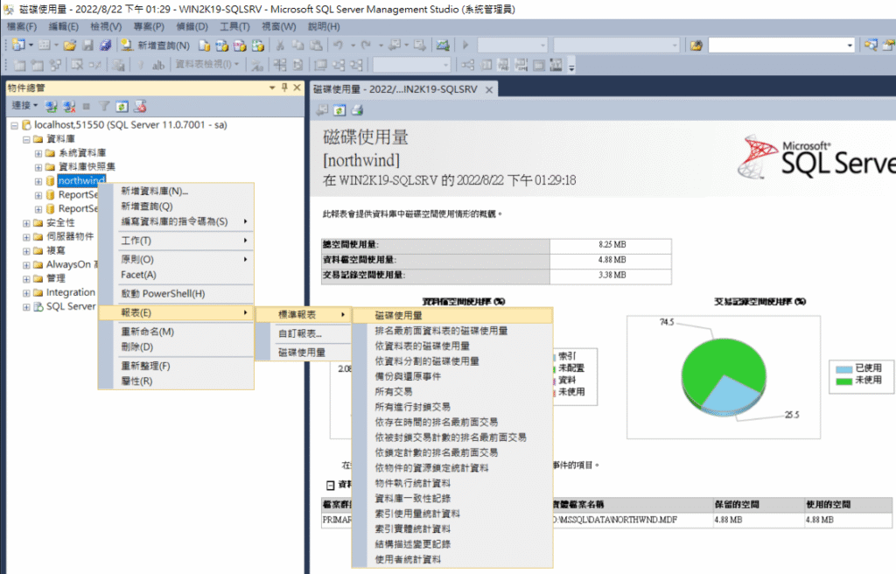This screenshot has height=574, width=896.
Task: Click the Disconnect icon in Object Explorer
Action: tap(69, 107)
